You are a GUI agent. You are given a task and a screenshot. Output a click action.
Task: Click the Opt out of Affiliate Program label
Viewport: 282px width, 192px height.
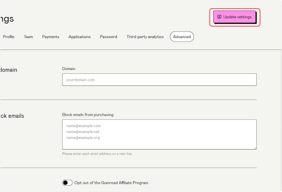[x=111, y=183]
